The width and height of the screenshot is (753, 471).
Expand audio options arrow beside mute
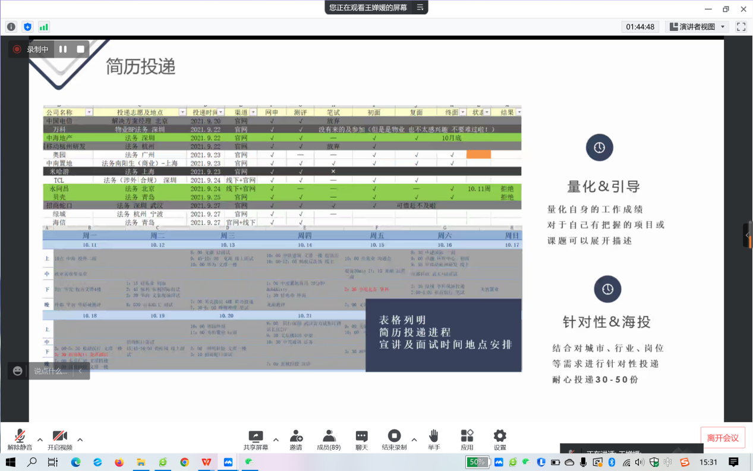tap(40, 440)
